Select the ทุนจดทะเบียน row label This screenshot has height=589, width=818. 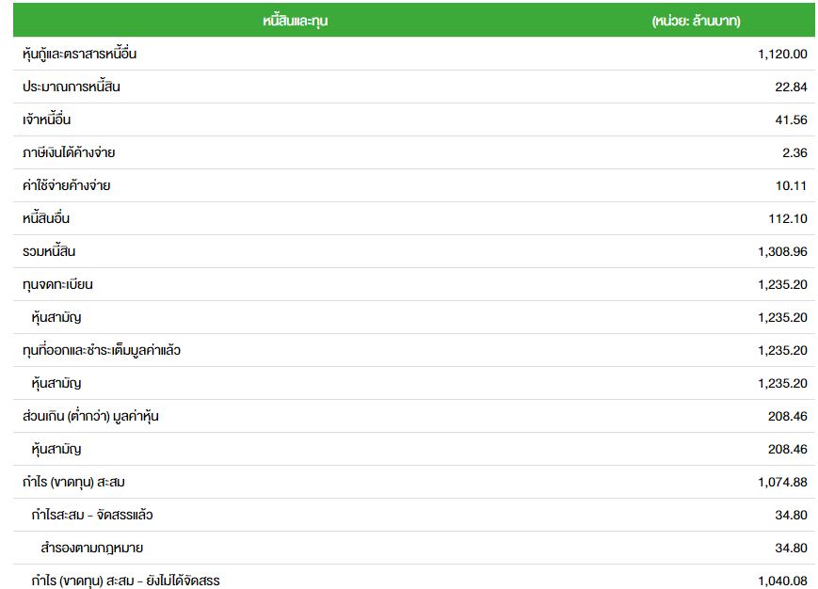(x=57, y=284)
